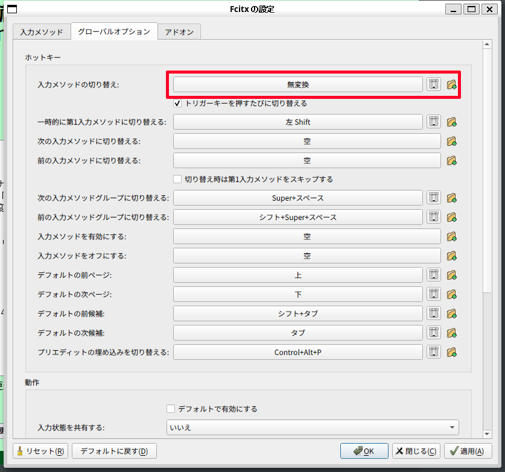The width and height of the screenshot is (505, 472).
Task: Click the add icon beside the 左 Shift hotkey
Action: coord(451,122)
